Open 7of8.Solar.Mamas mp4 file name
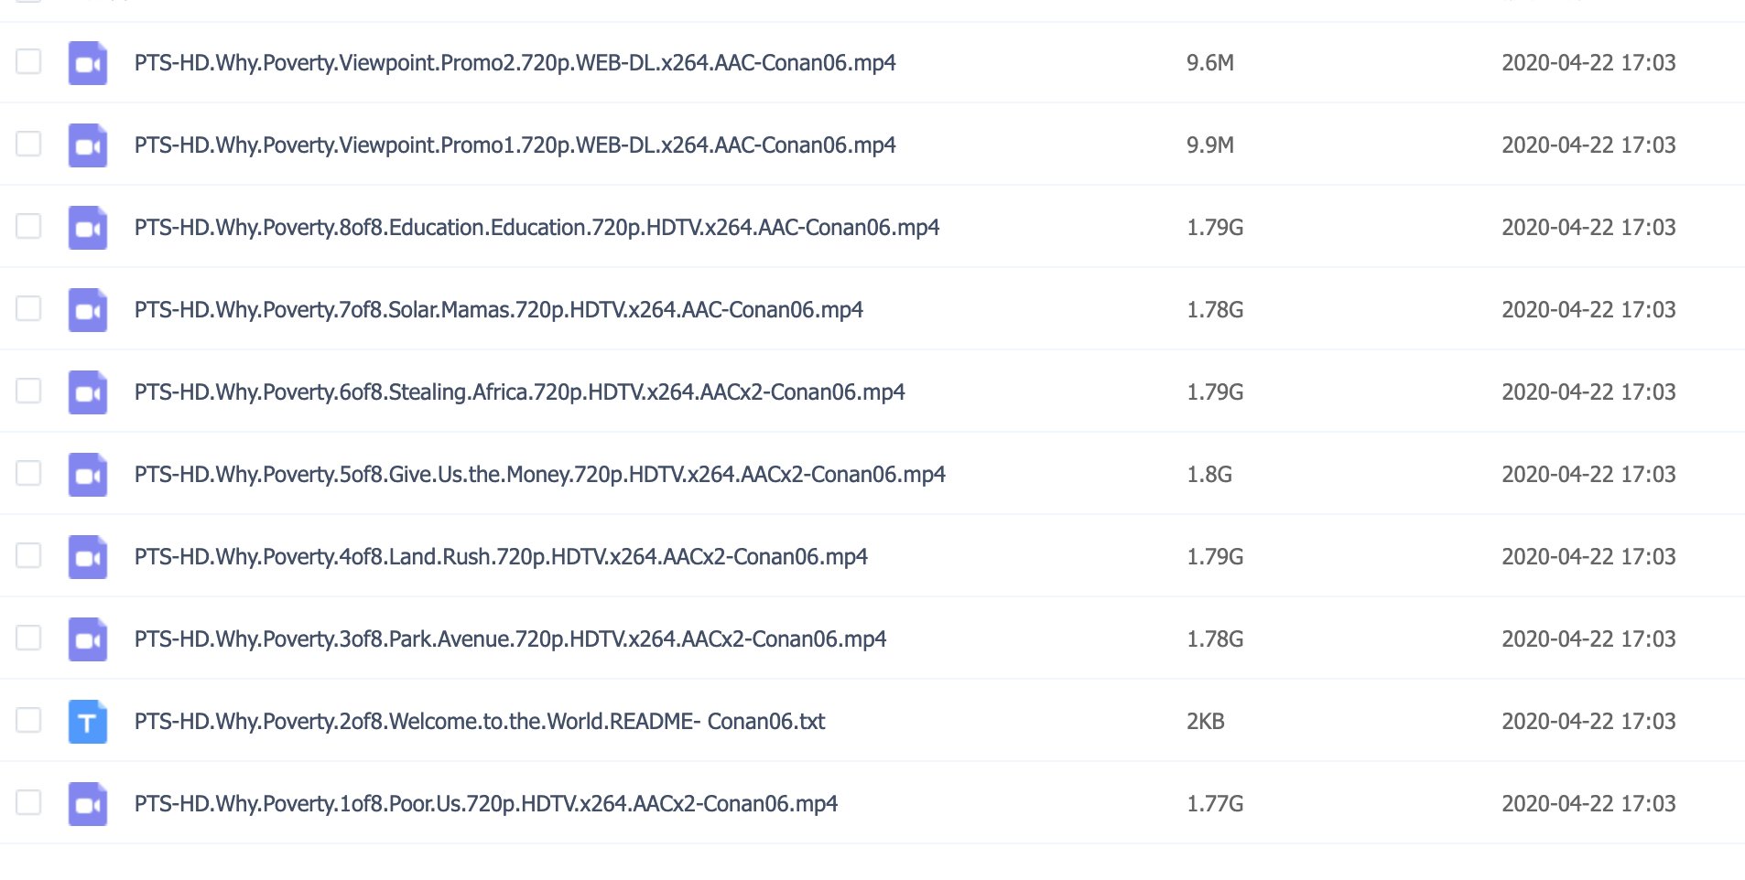1745x880 pixels. click(498, 310)
